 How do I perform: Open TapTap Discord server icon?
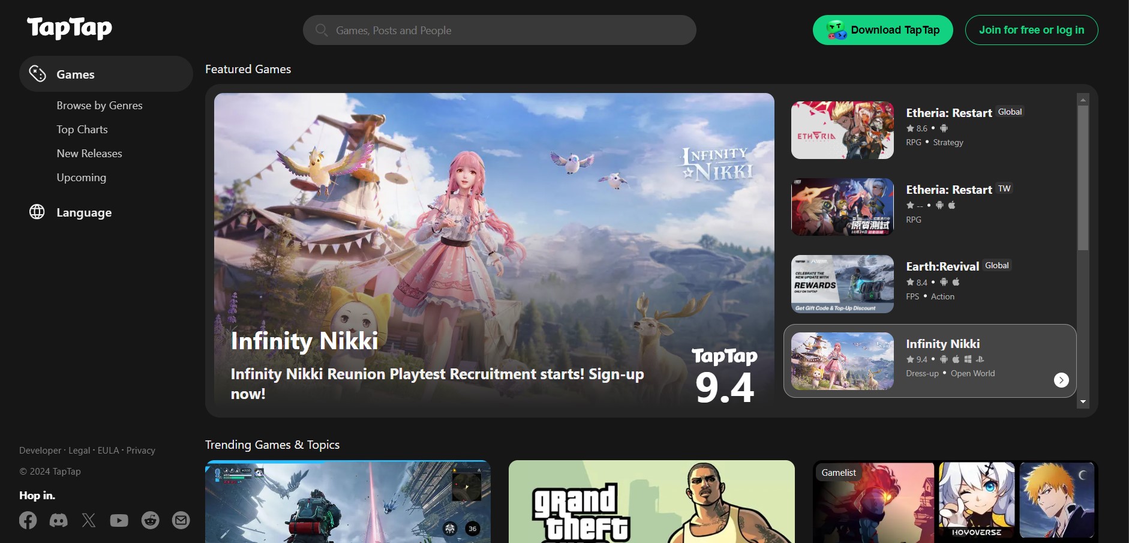tap(58, 520)
